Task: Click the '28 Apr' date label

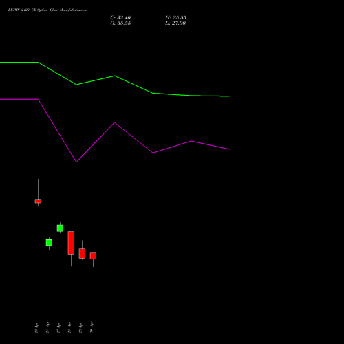Action: pyautogui.click(x=69, y=327)
